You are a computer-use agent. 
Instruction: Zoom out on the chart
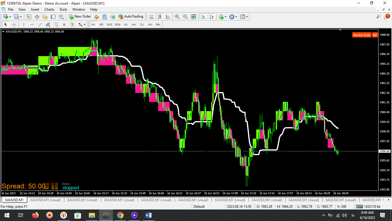click(x=185, y=17)
